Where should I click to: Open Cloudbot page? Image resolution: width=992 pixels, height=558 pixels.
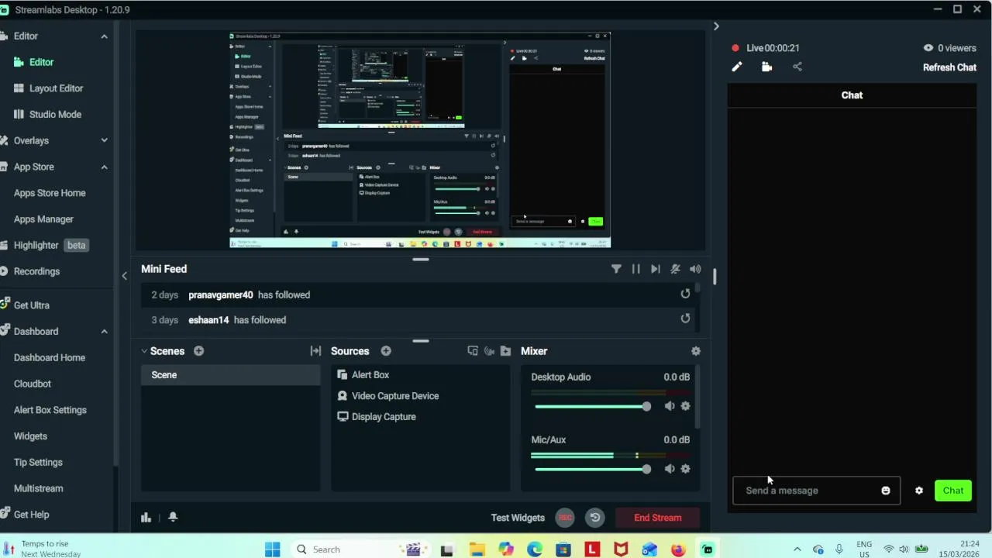33,384
